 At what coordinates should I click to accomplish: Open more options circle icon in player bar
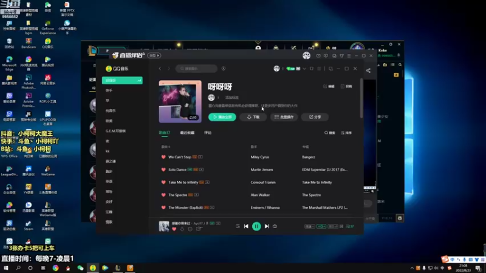pos(190,229)
